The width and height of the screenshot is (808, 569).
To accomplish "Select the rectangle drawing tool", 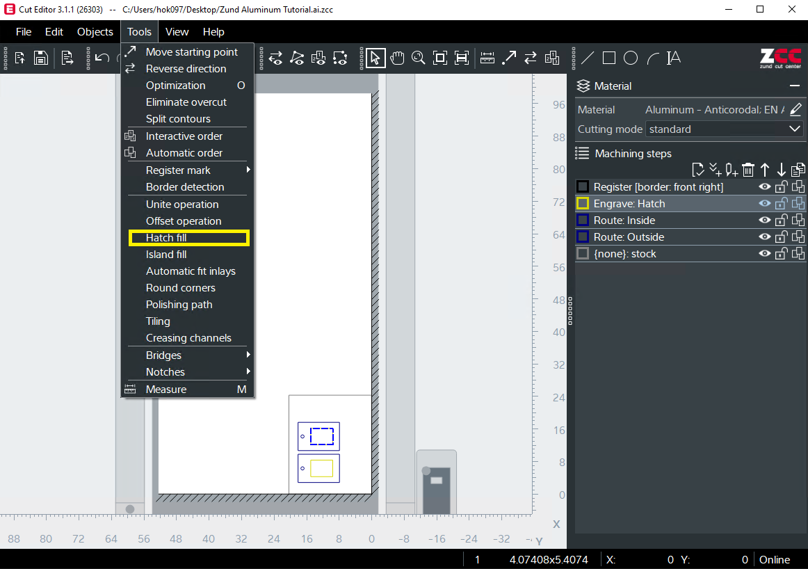I will [x=609, y=58].
